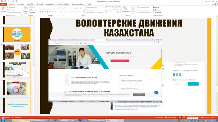Select slide 10 thumbnail with Red Crescent image

coord(17,87)
